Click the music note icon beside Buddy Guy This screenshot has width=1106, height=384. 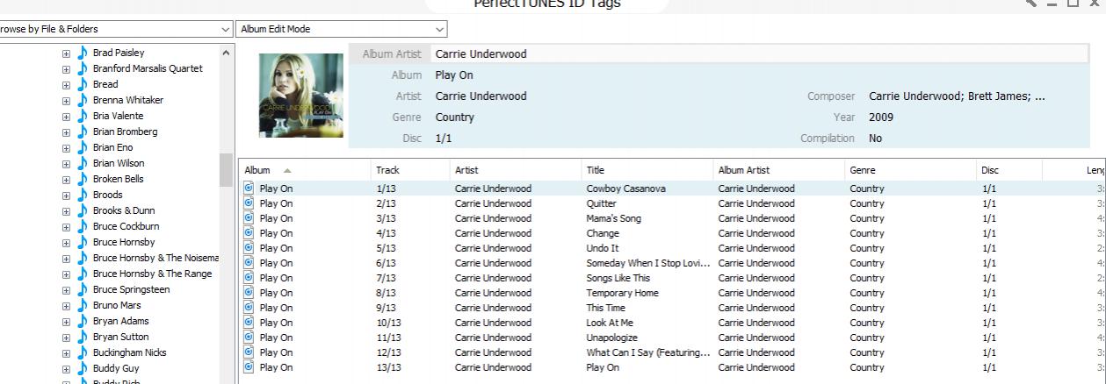83,368
